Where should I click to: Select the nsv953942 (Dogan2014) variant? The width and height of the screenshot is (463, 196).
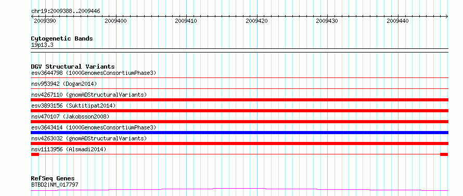pos(64,84)
